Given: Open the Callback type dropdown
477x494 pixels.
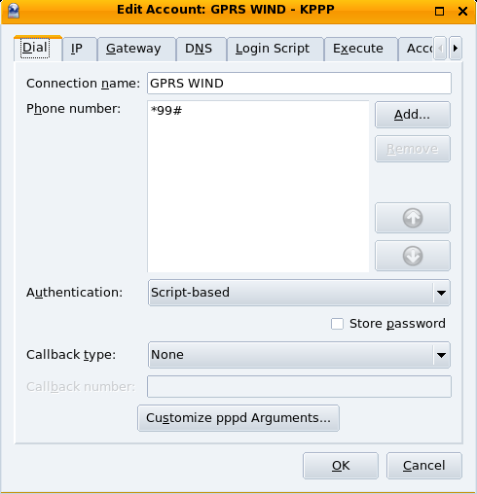Looking at the screenshot, I should [x=299, y=355].
